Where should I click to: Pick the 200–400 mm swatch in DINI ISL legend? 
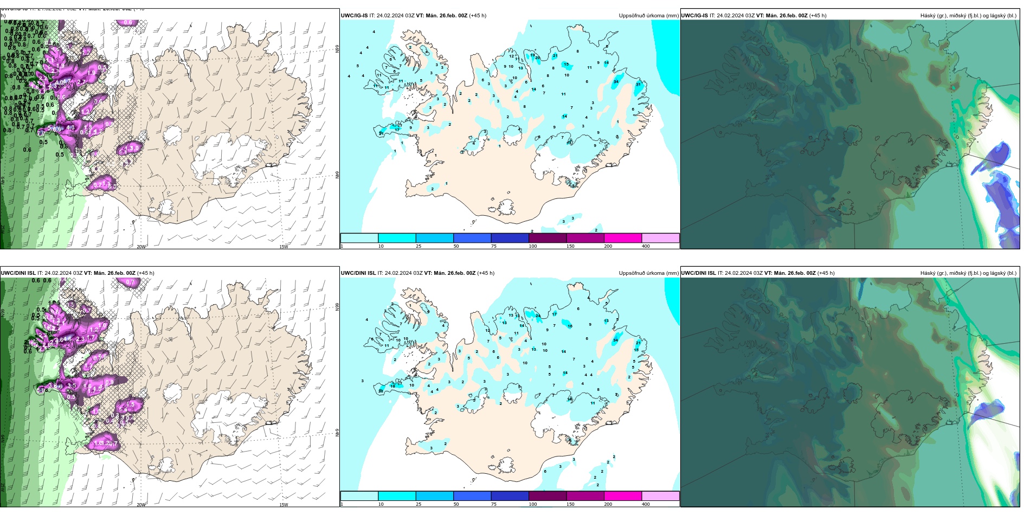(623, 496)
